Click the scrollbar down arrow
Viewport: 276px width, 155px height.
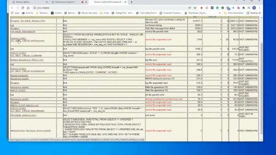coord(261,140)
